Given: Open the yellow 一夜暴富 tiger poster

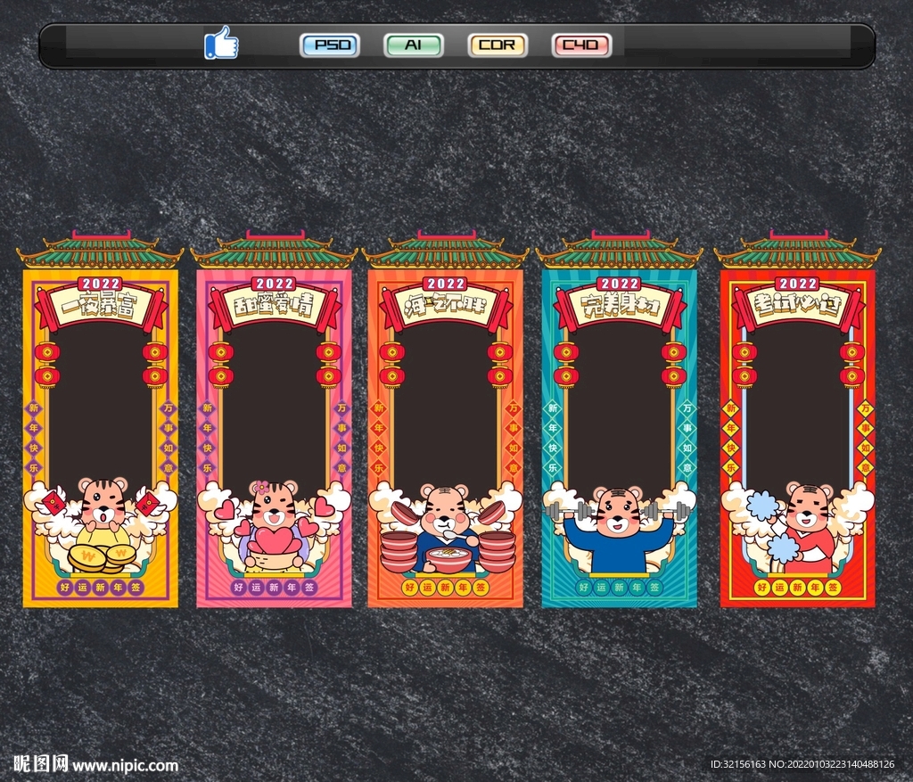Looking at the screenshot, I should [x=100, y=419].
